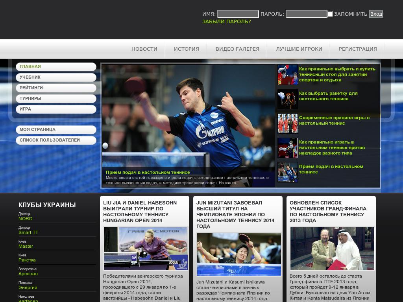
Task: Select ЛУЧШИЕ ИГРОКИ in the top menu
Action: pos(299,49)
